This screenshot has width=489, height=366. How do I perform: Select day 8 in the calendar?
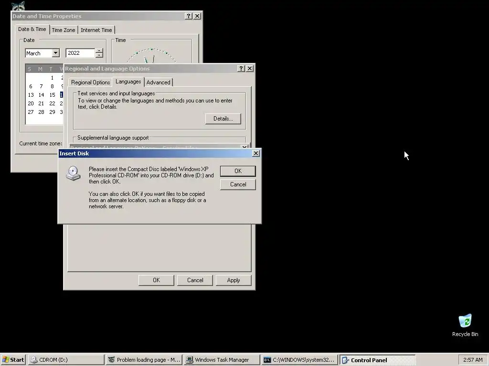pyautogui.click(x=52, y=86)
